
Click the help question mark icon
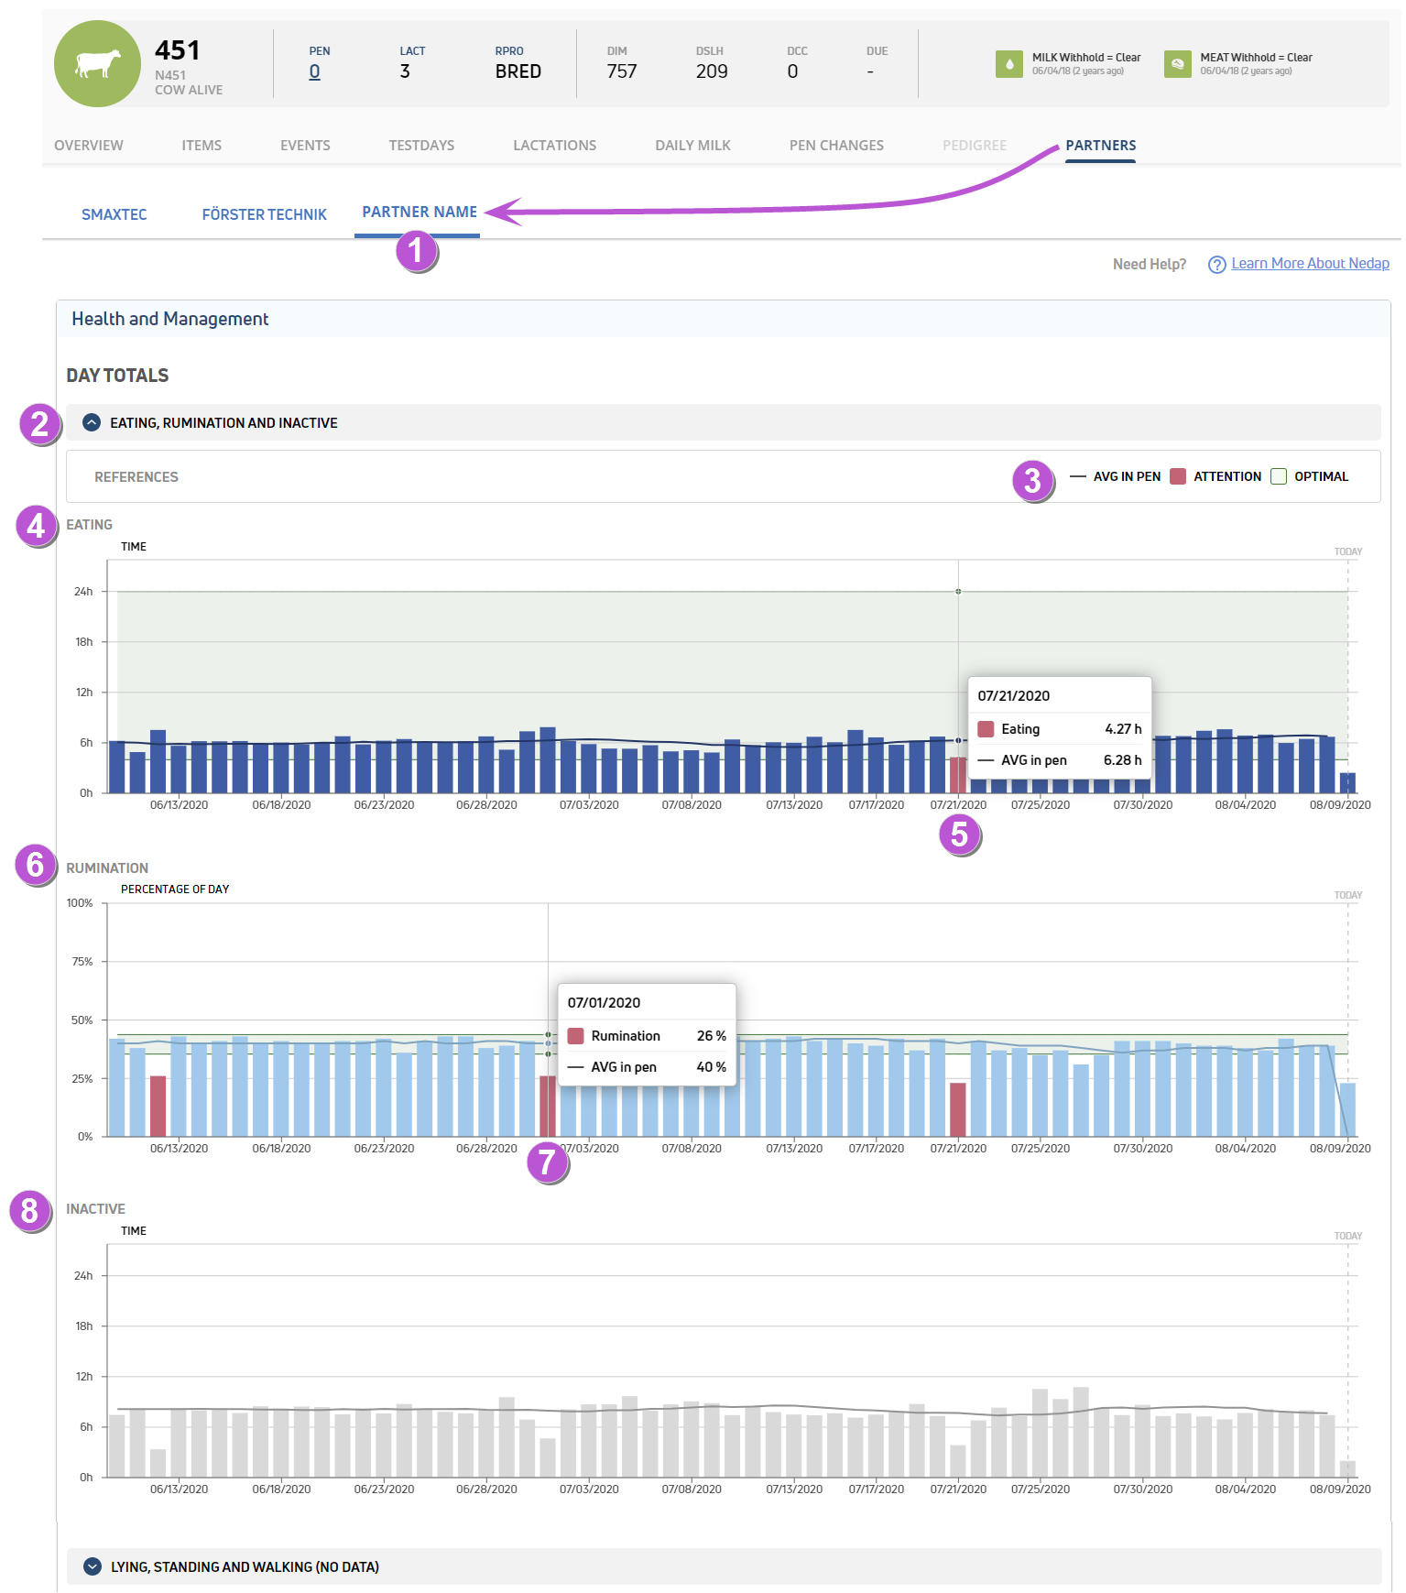pos(1216,265)
